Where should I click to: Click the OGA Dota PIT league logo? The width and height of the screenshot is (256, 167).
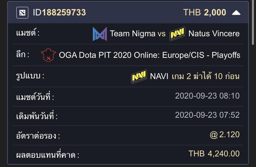pyautogui.click(x=48, y=55)
